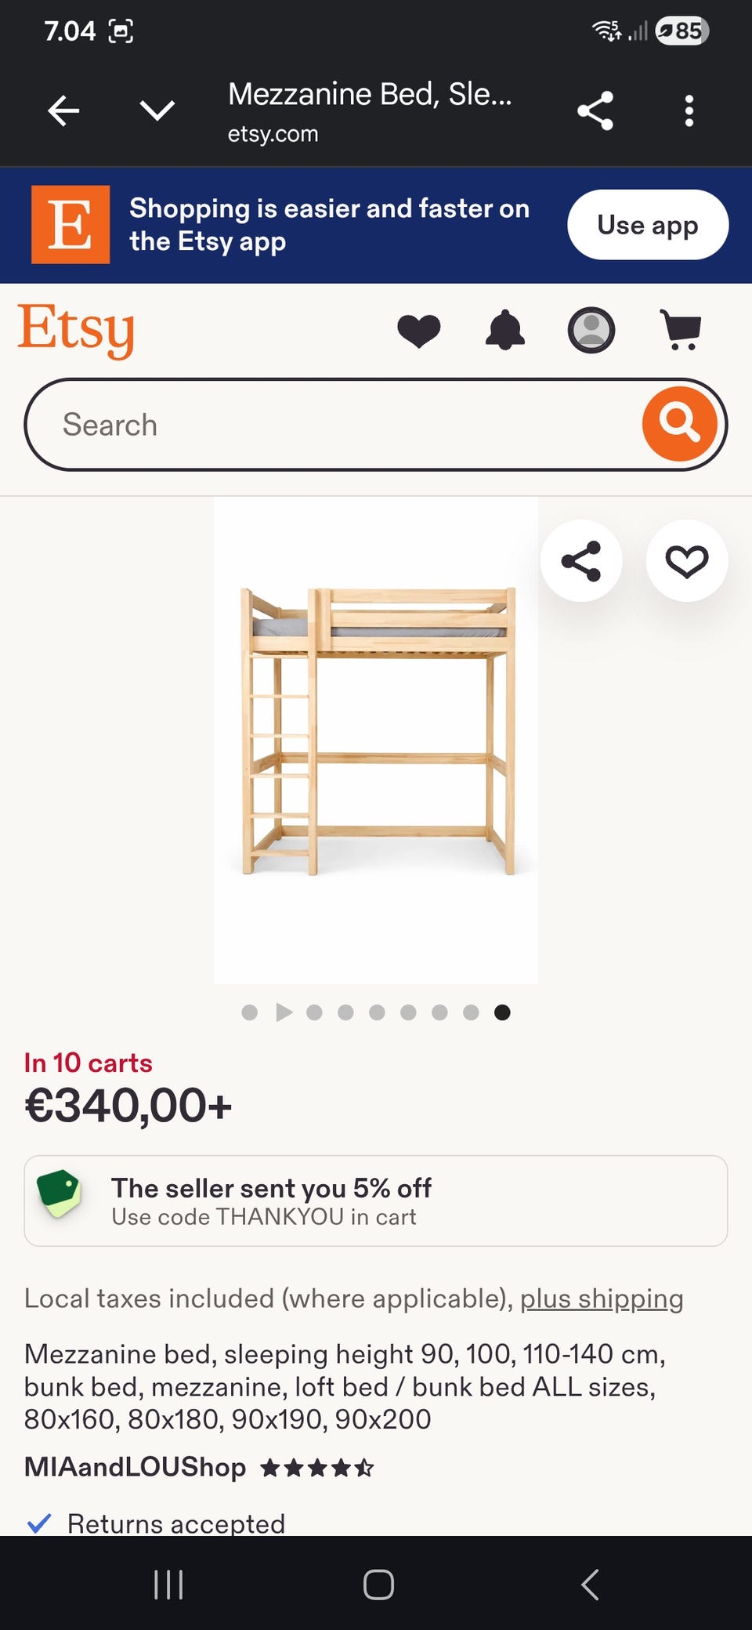Open favorites heart in Etsy header
The height and width of the screenshot is (1630, 752).
click(418, 330)
